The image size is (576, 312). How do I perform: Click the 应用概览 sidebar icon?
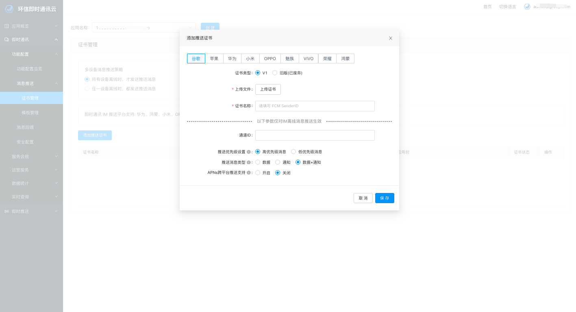coord(7,26)
